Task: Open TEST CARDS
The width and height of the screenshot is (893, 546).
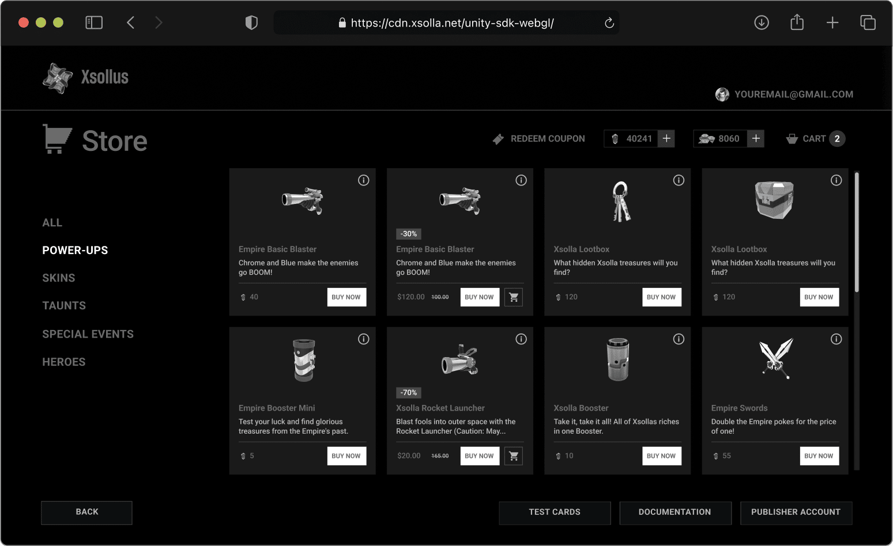Action: [x=555, y=513]
